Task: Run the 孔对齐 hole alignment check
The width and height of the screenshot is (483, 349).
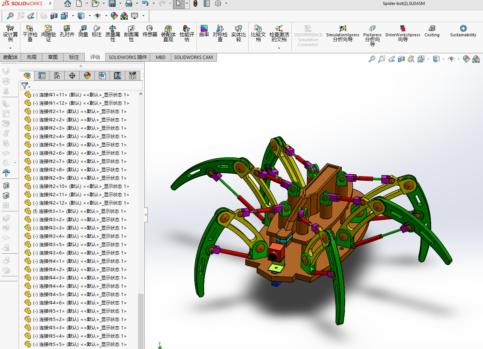Action: click(x=67, y=31)
